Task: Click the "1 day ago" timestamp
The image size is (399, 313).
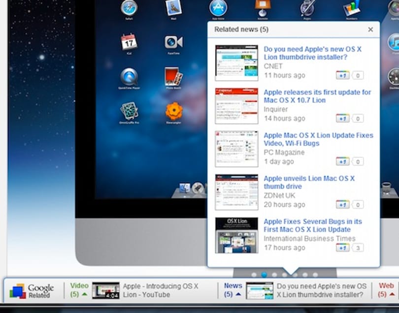Action: [x=279, y=161]
